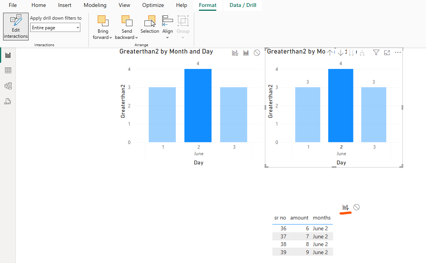The width and height of the screenshot is (426, 263).
Task: Open the filter icon on right chart
Action: 376,52
